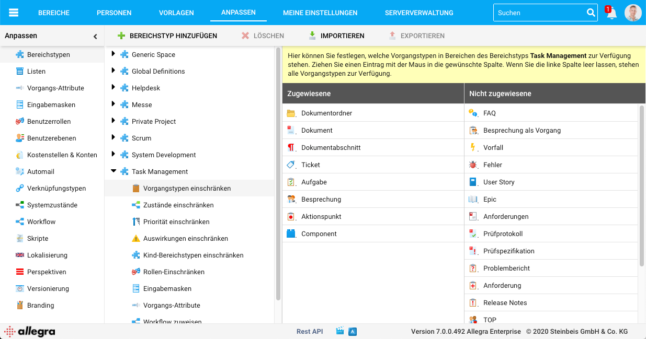Click the search magnifier icon
Screen dimensions: 646x339
(591, 13)
